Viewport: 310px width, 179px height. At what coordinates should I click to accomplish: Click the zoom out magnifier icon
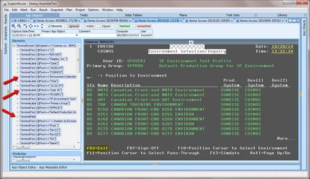19,26
